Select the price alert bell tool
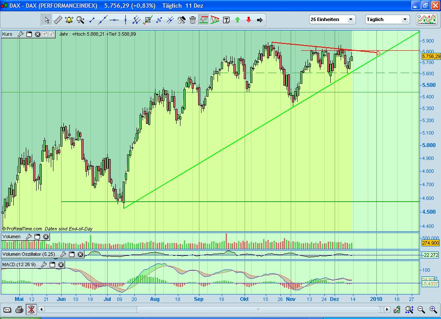The width and height of the screenshot is (441, 319). 68,20
